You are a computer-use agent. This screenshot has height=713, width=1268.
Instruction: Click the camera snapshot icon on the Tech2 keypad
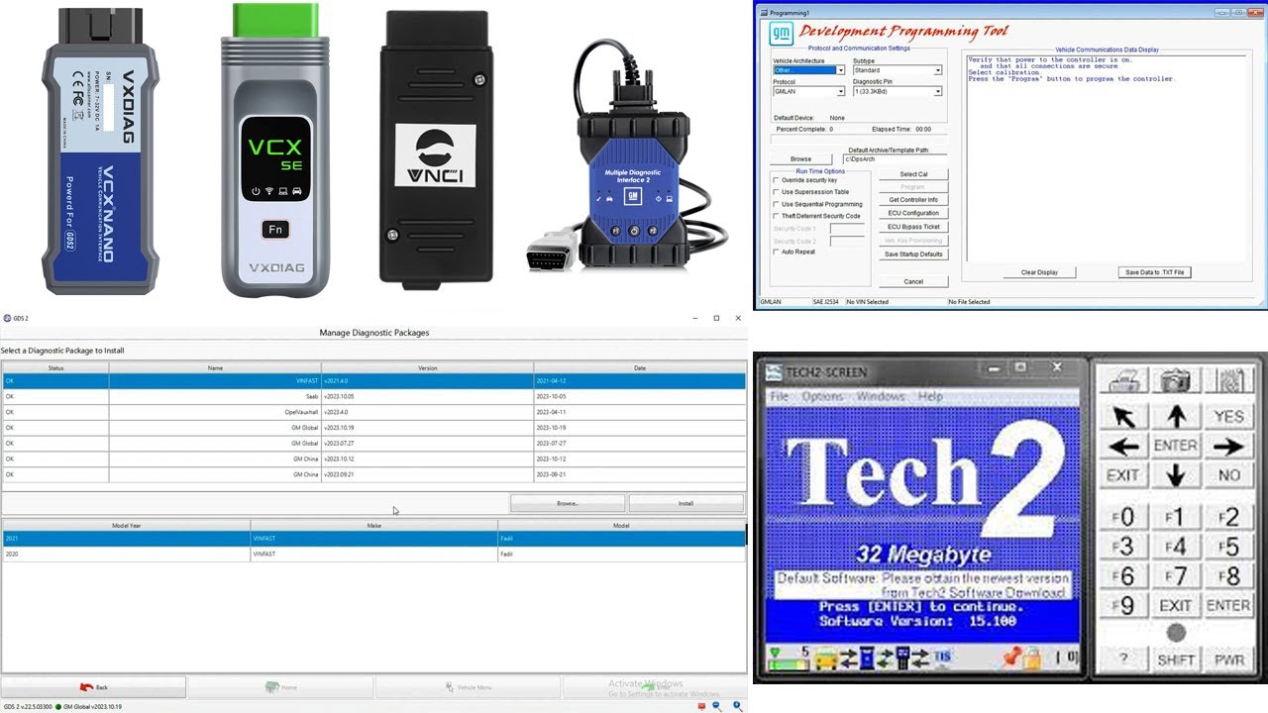coord(1175,380)
